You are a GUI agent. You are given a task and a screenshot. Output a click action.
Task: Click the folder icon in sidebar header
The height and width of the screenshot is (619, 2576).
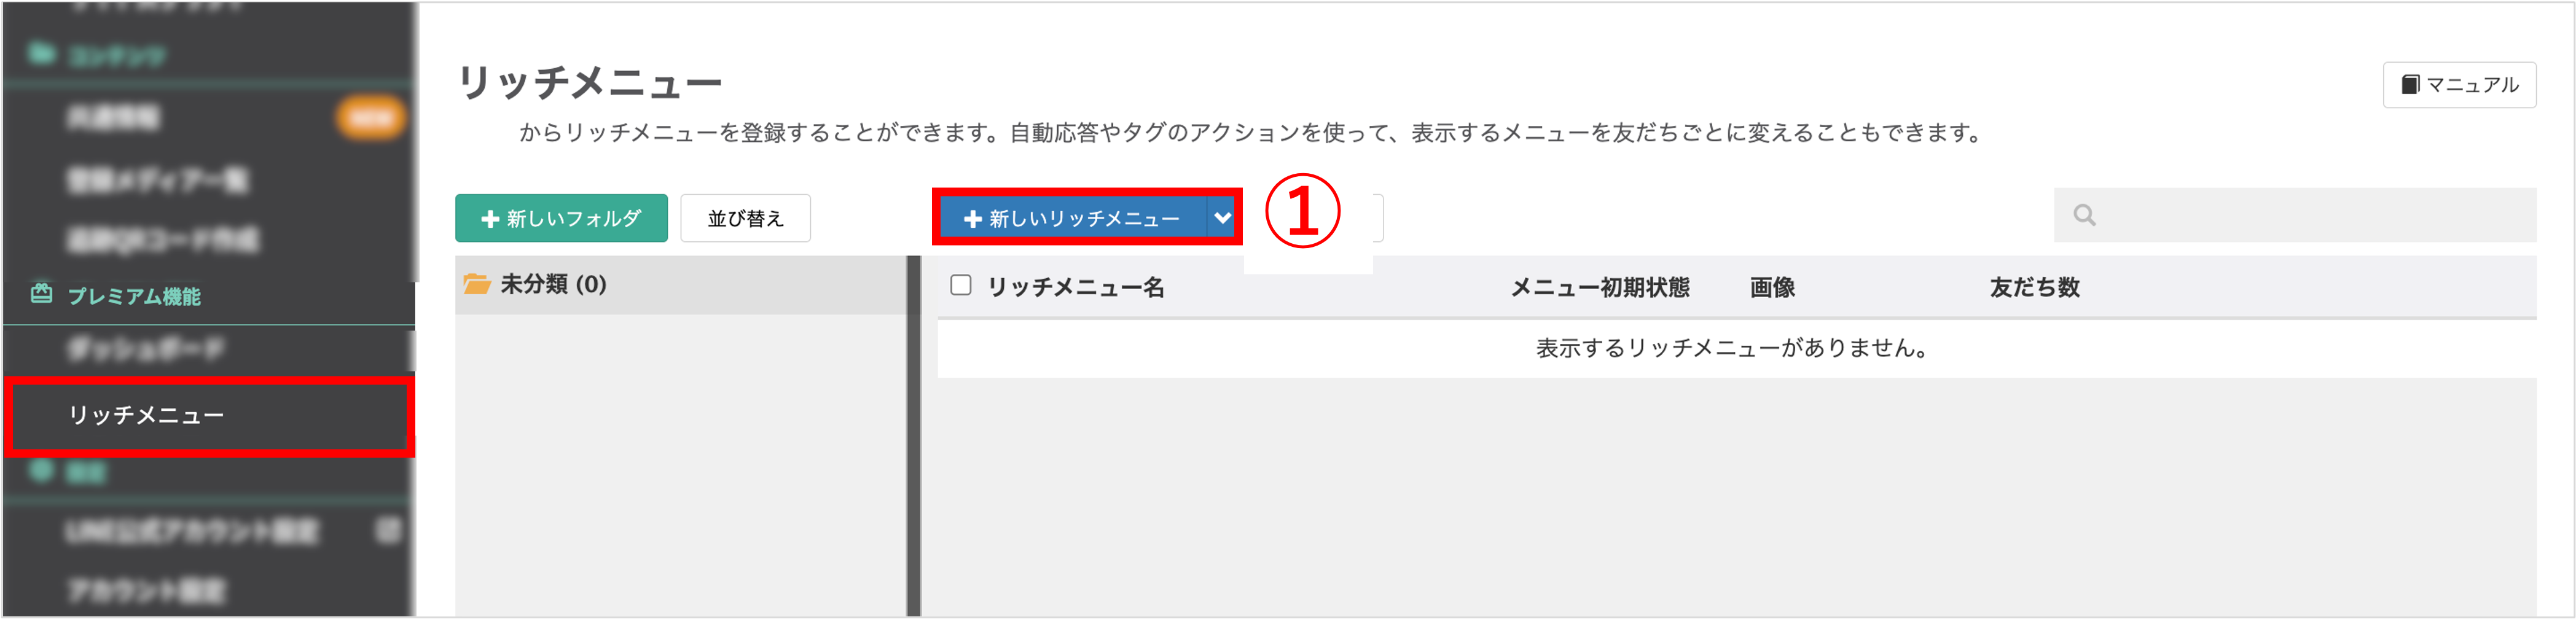coord(41,53)
